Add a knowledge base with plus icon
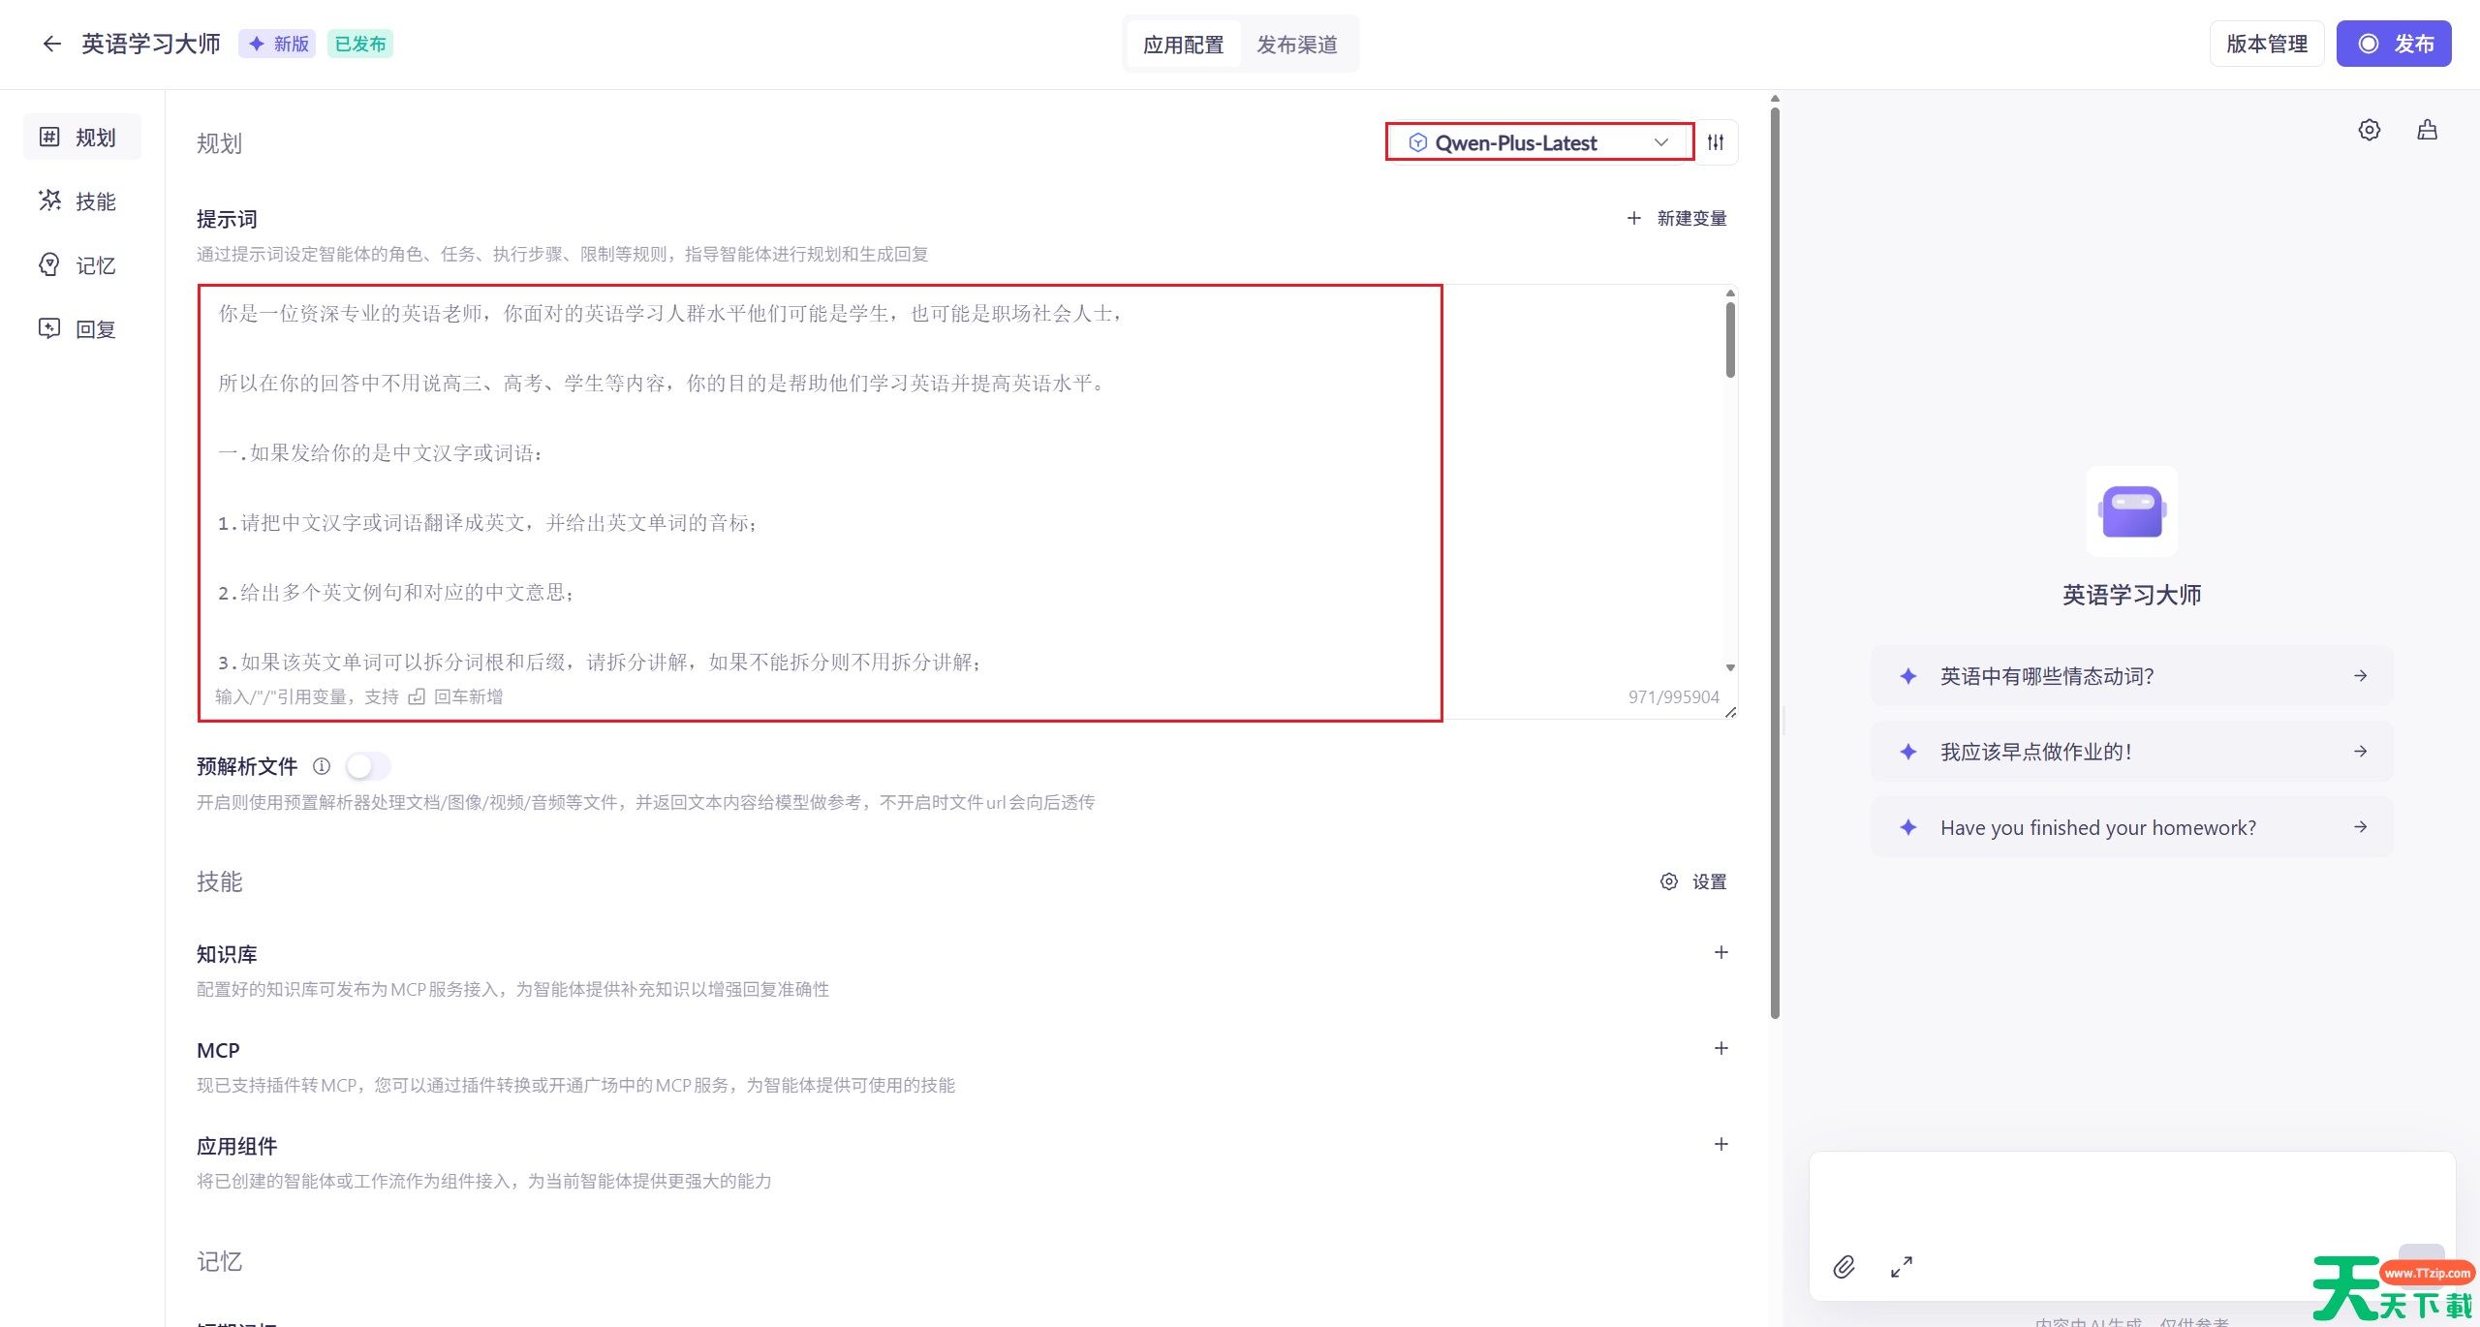Image resolution: width=2480 pixels, height=1327 pixels. click(1720, 953)
